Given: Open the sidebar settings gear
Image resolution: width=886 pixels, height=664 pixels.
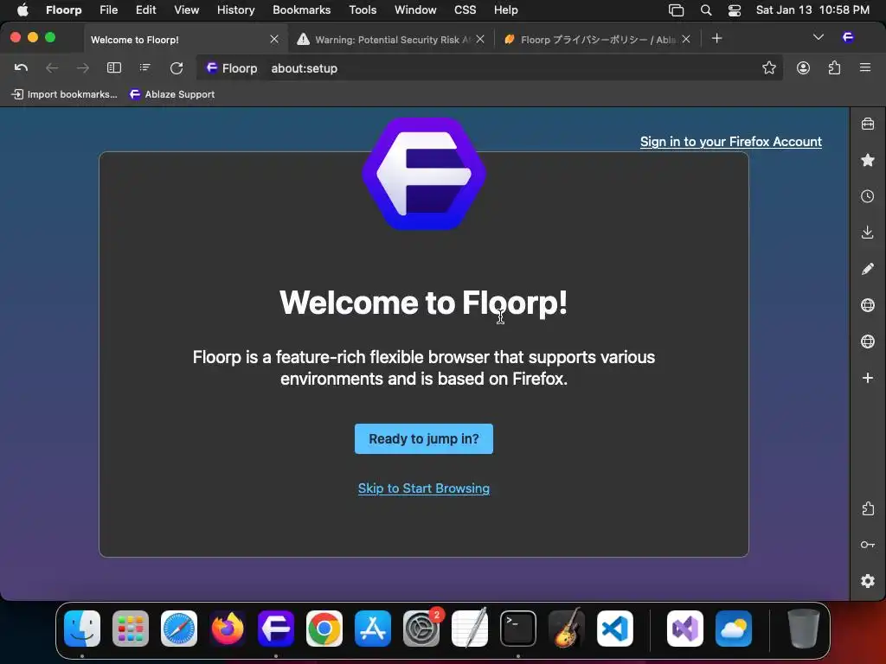Looking at the screenshot, I should pyautogui.click(x=867, y=581).
